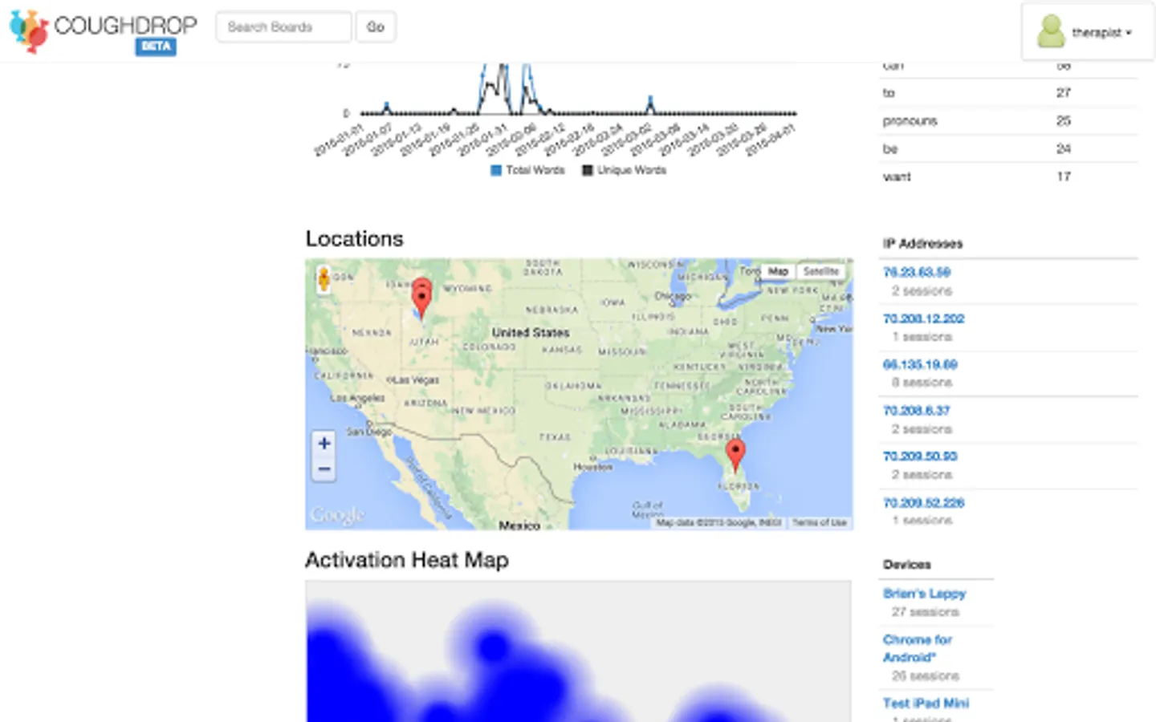Toggle the Total Words blue legend swatch
The width and height of the screenshot is (1156, 722).
click(x=496, y=170)
